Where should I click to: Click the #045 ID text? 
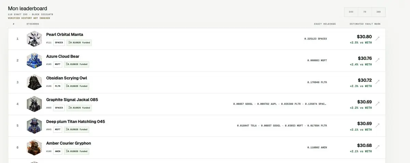[x=49, y=130]
